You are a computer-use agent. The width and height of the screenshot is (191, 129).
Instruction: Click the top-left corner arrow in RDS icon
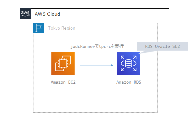122,57
